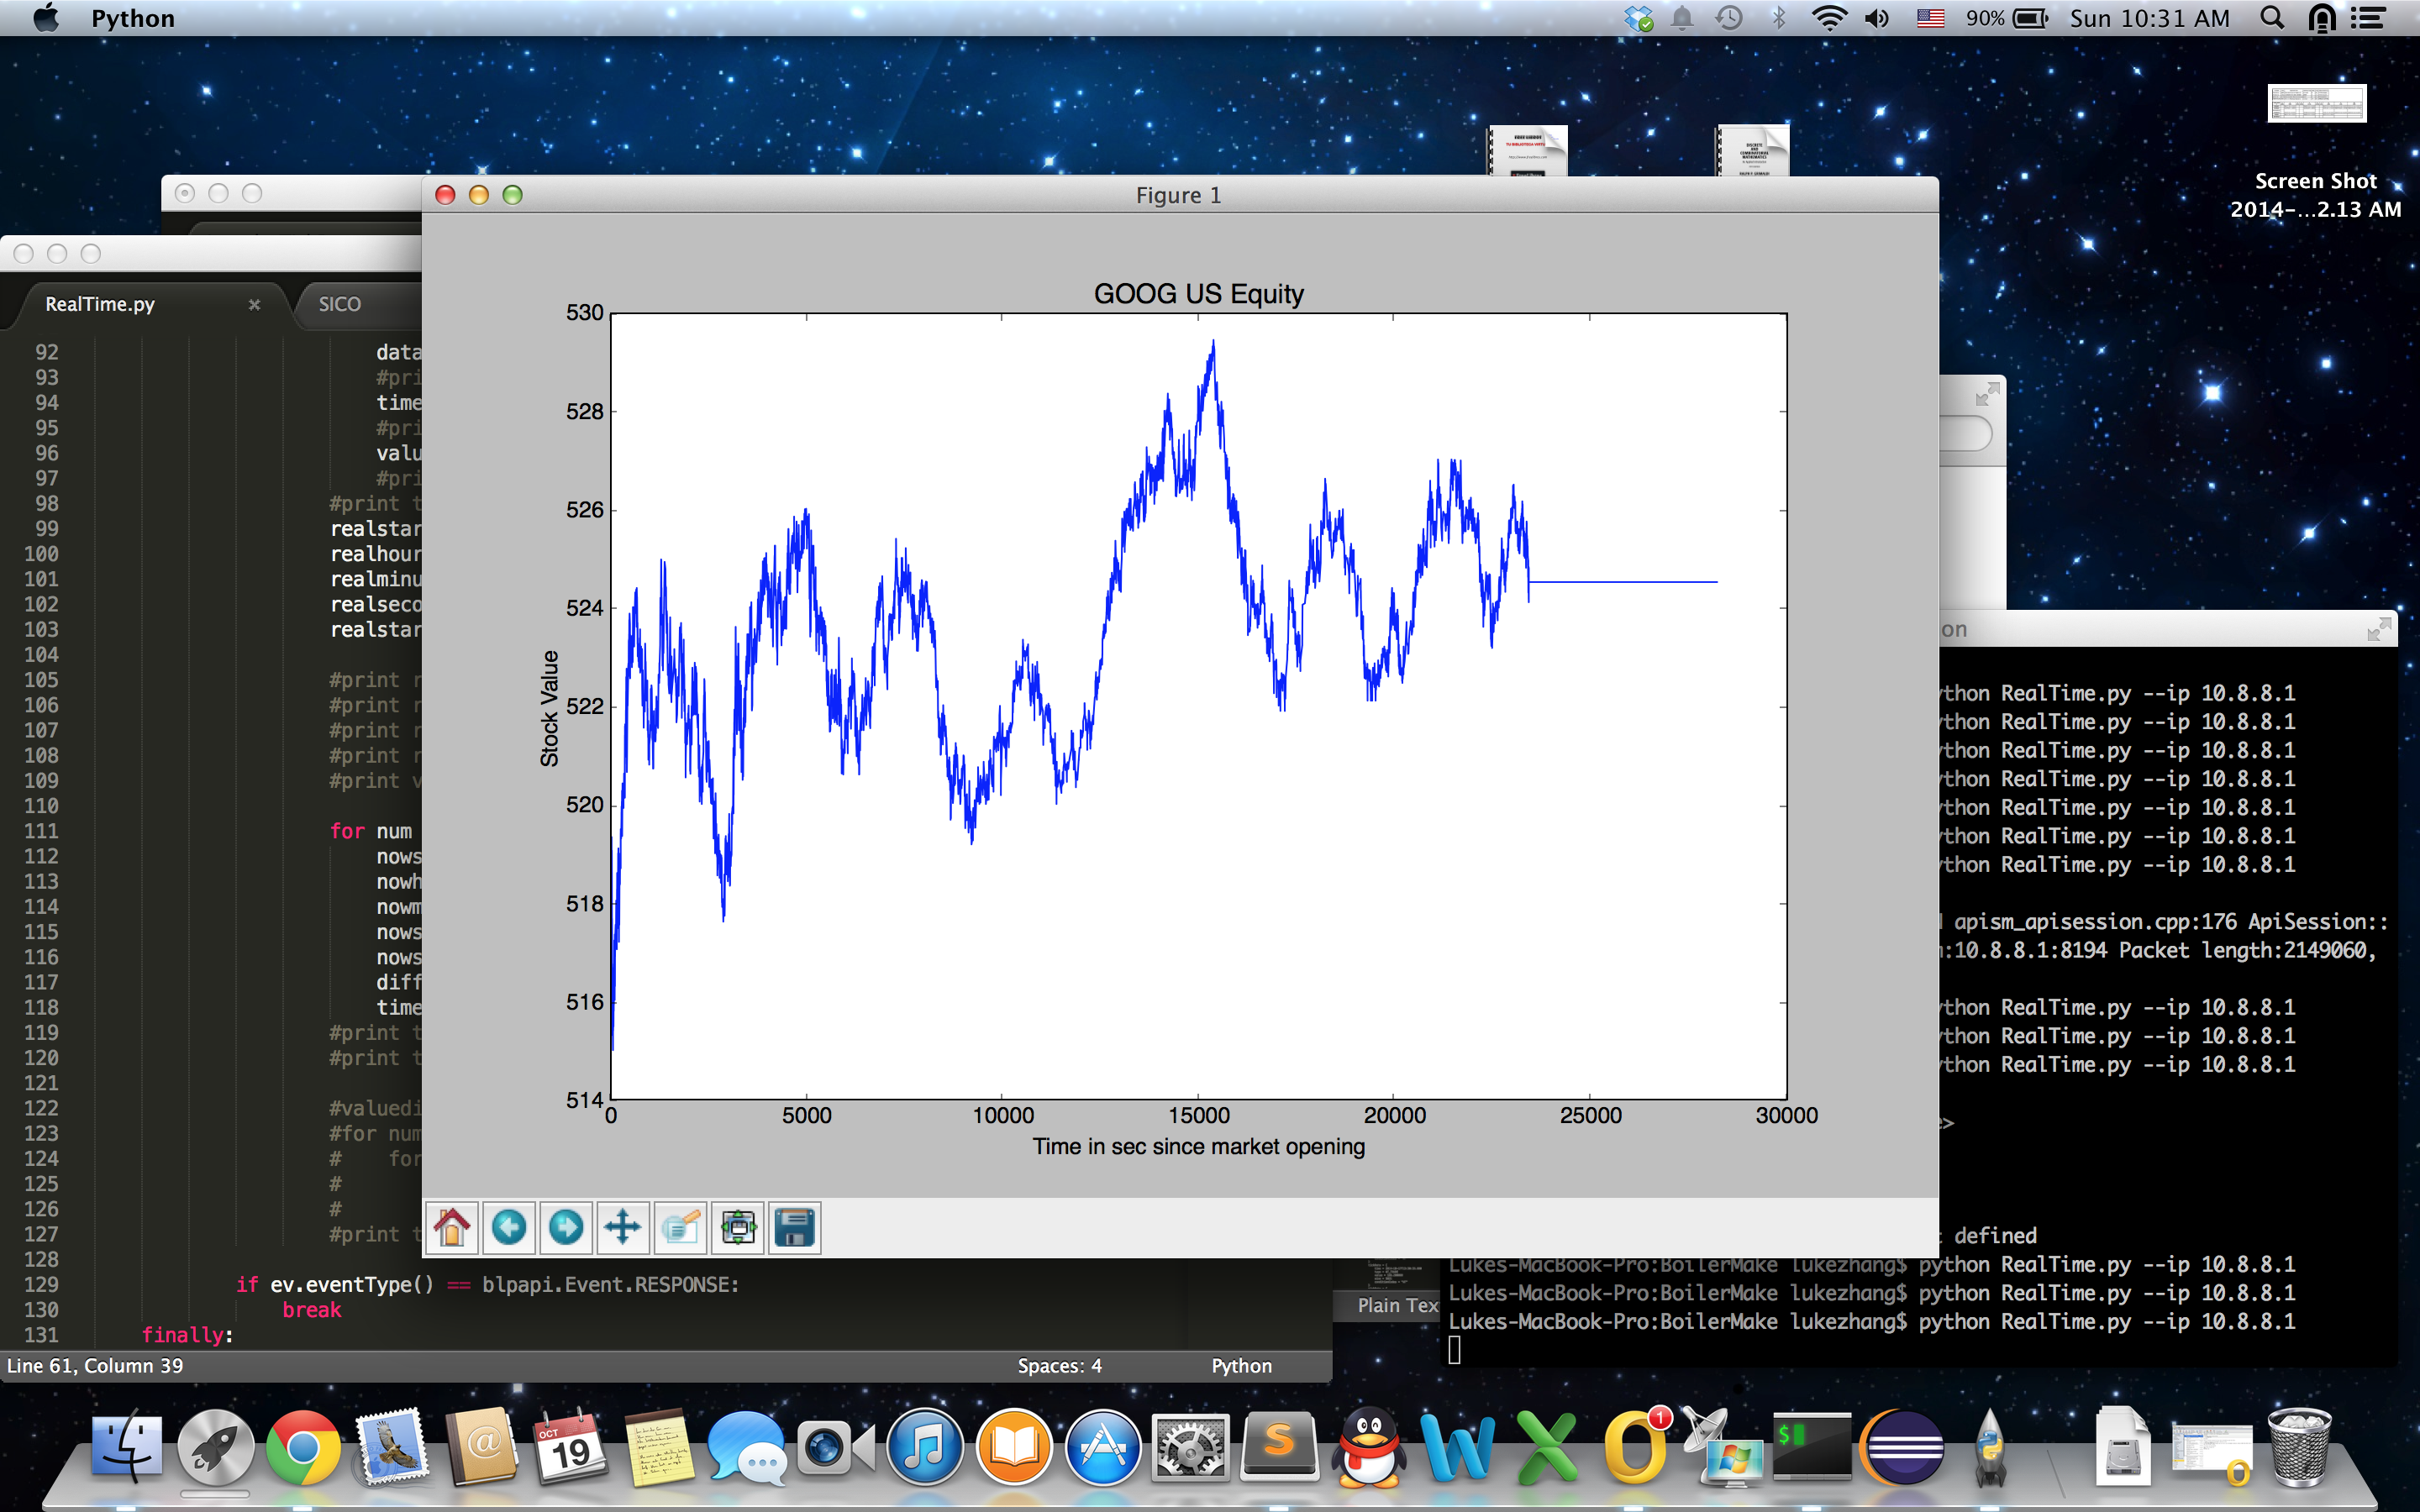Save the figure with floppy icon
The height and width of the screenshot is (1512, 2420).
click(795, 1227)
